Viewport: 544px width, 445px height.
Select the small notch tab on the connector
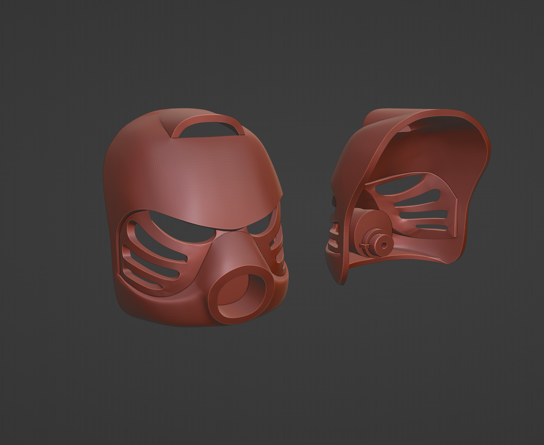(365, 245)
